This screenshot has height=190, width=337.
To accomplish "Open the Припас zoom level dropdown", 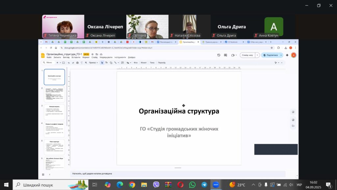I will pos(93,63).
